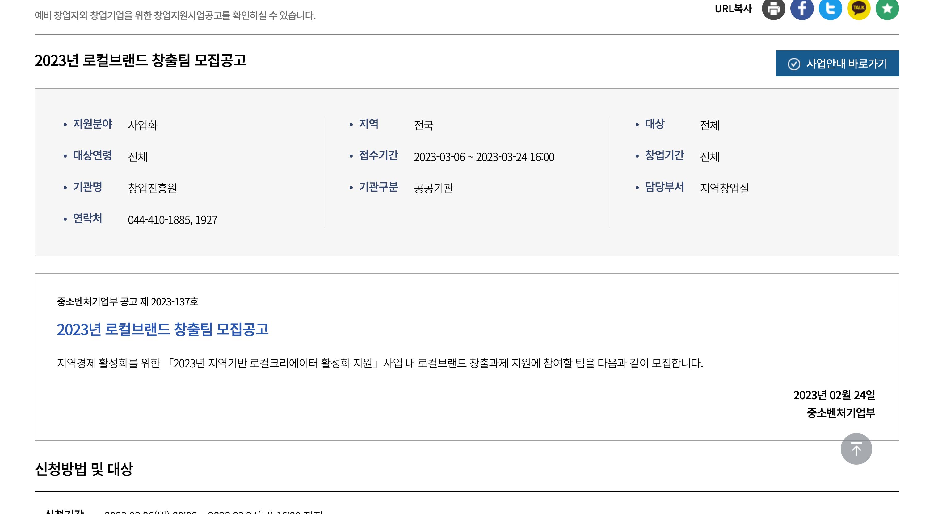Click the 접수기간 label

pos(378,155)
